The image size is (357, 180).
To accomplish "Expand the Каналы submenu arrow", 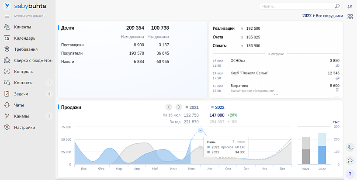I will 49,116.
